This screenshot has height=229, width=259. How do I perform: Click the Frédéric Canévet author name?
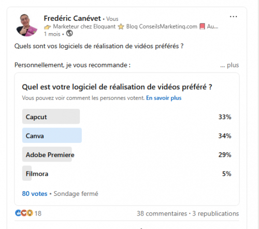72,18
